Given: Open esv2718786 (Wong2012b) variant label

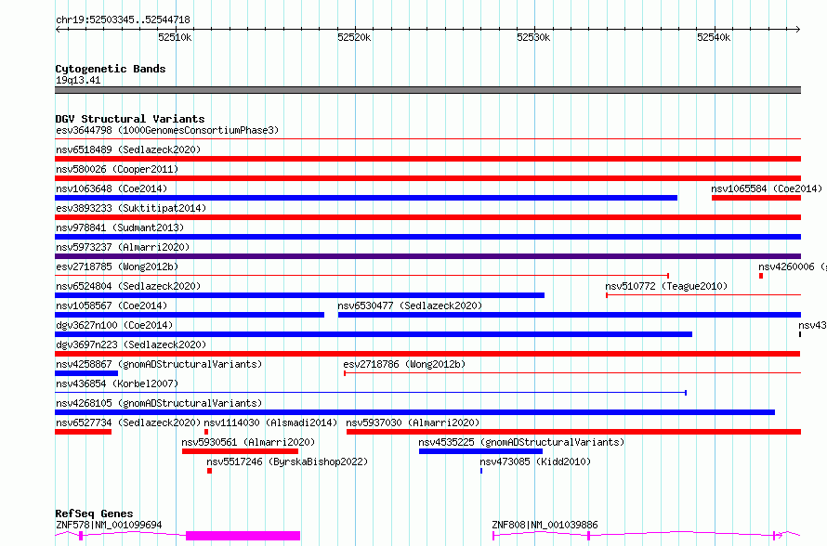Looking at the screenshot, I should click(x=404, y=364).
